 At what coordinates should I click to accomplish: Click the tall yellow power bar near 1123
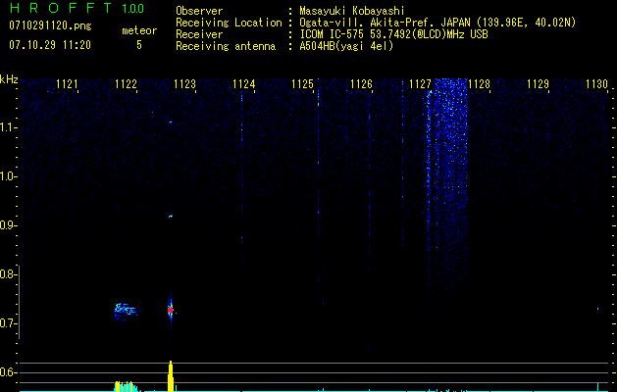click(171, 376)
